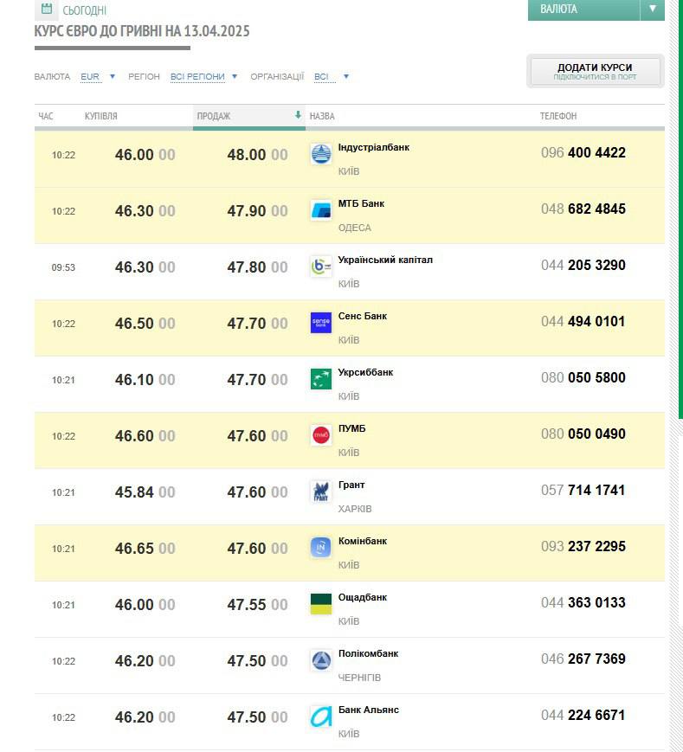
Task: Click the calendar icon beside Сьогодні
Action: coord(47,10)
